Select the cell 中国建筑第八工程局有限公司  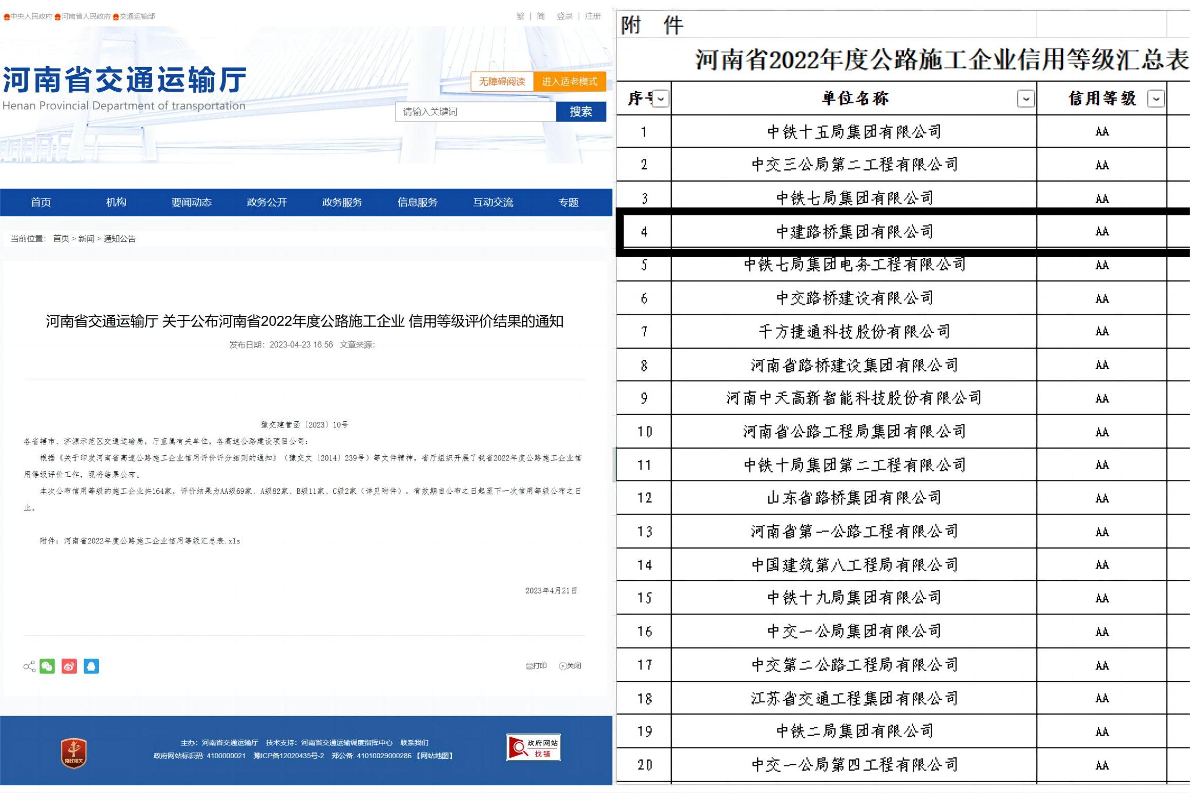854,565
